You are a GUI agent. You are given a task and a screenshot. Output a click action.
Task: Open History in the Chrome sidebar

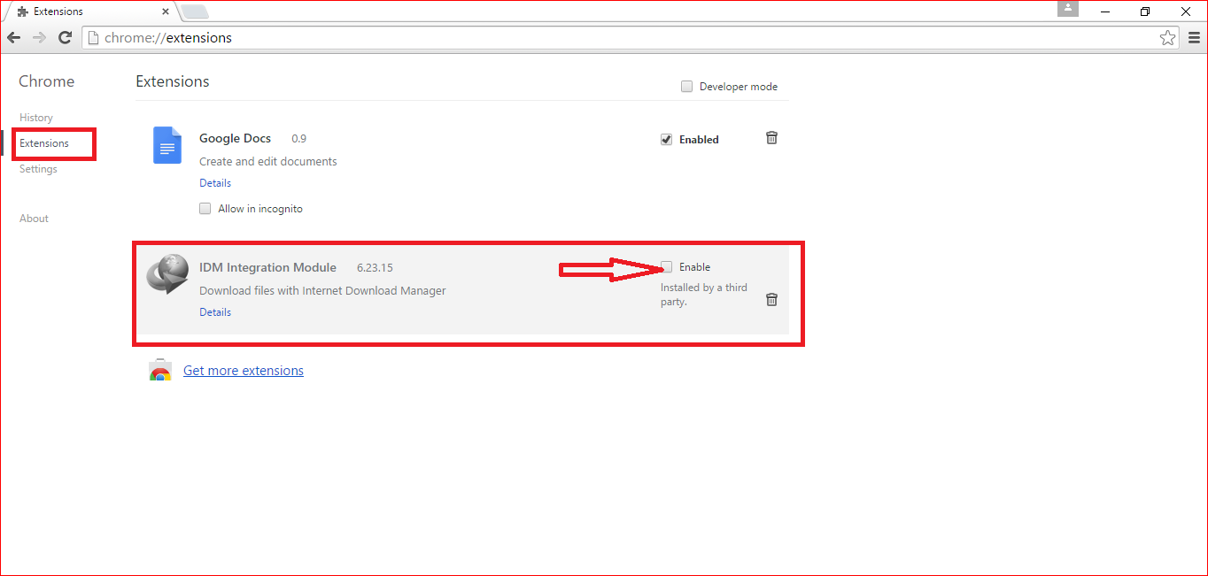(36, 118)
